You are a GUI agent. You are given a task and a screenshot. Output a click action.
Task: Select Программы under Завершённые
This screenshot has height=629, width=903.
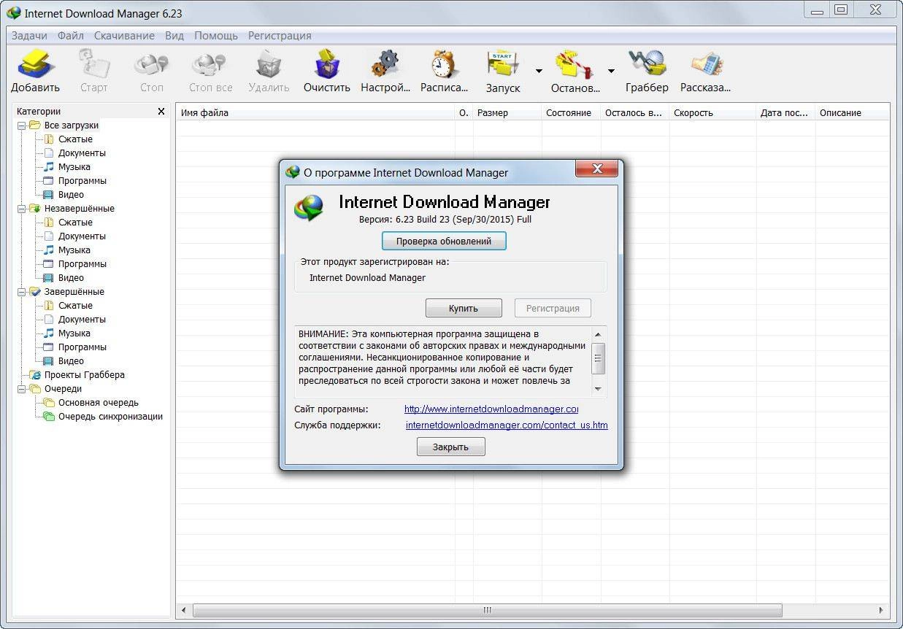coord(82,347)
